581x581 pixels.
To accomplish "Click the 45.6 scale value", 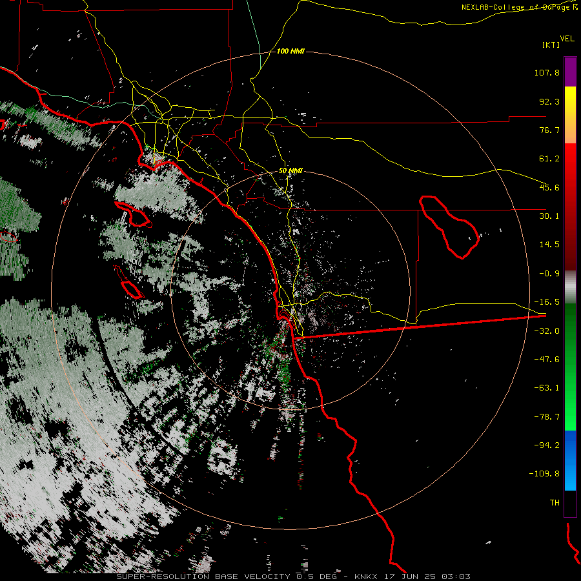I will click(x=549, y=187).
